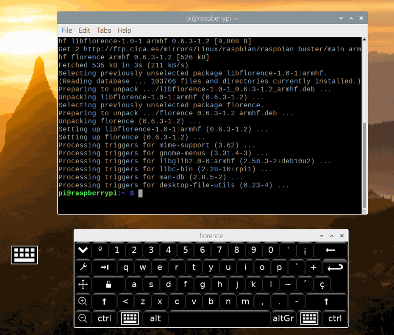Image resolution: width=394 pixels, height=335 pixels.
Task: Tap the tilde ~ key
Action: [288, 285]
